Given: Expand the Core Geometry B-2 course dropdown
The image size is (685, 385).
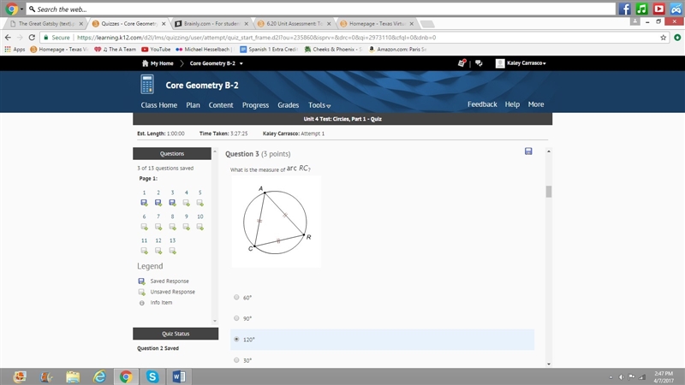Looking at the screenshot, I should (241, 63).
